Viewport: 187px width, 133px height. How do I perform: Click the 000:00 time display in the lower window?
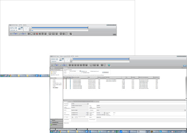click(x=54, y=59)
